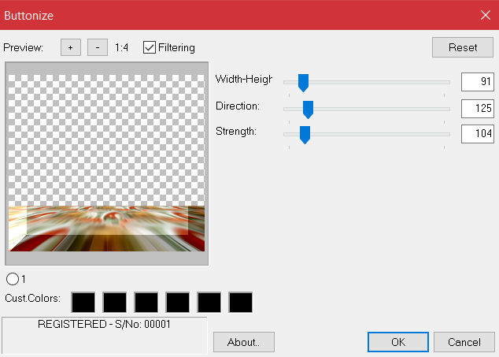The image size is (499, 357).
Task: Click the Cust.Colors: label
Action: tap(32, 299)
